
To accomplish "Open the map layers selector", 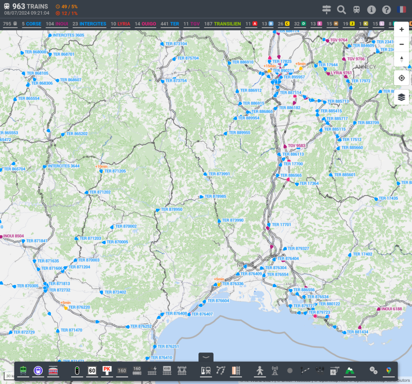I will pyautogui.click(x=402, y=97).
